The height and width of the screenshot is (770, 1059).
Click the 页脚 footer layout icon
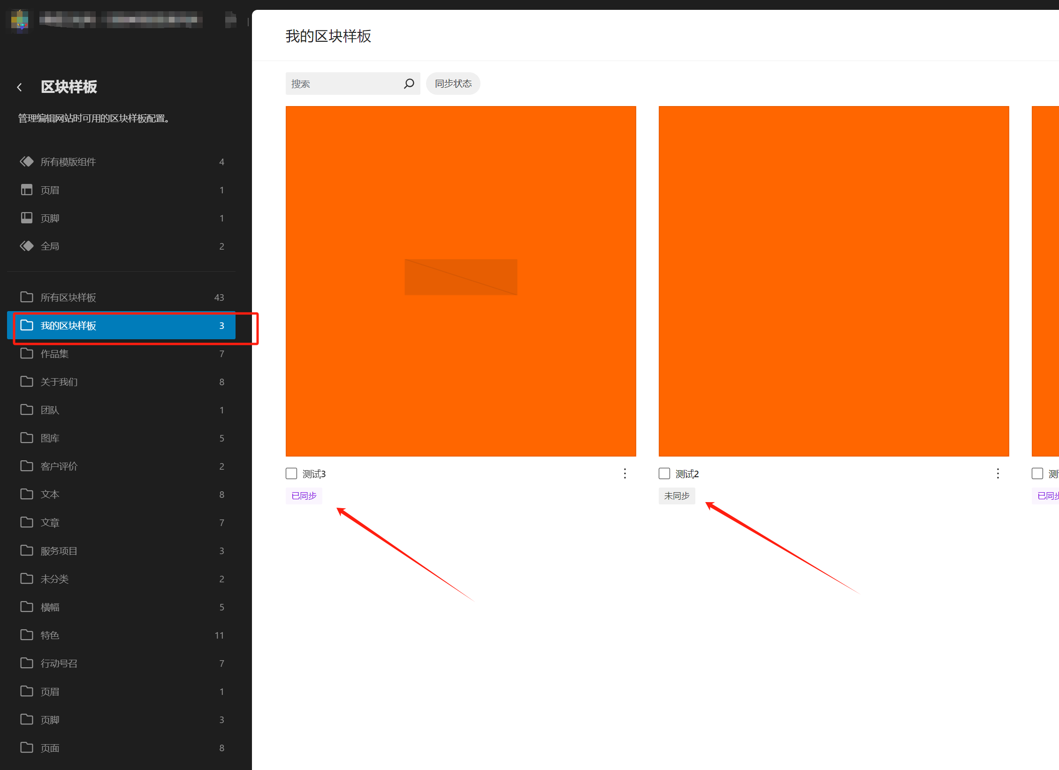pyautogui.click(x=27, y=218)
